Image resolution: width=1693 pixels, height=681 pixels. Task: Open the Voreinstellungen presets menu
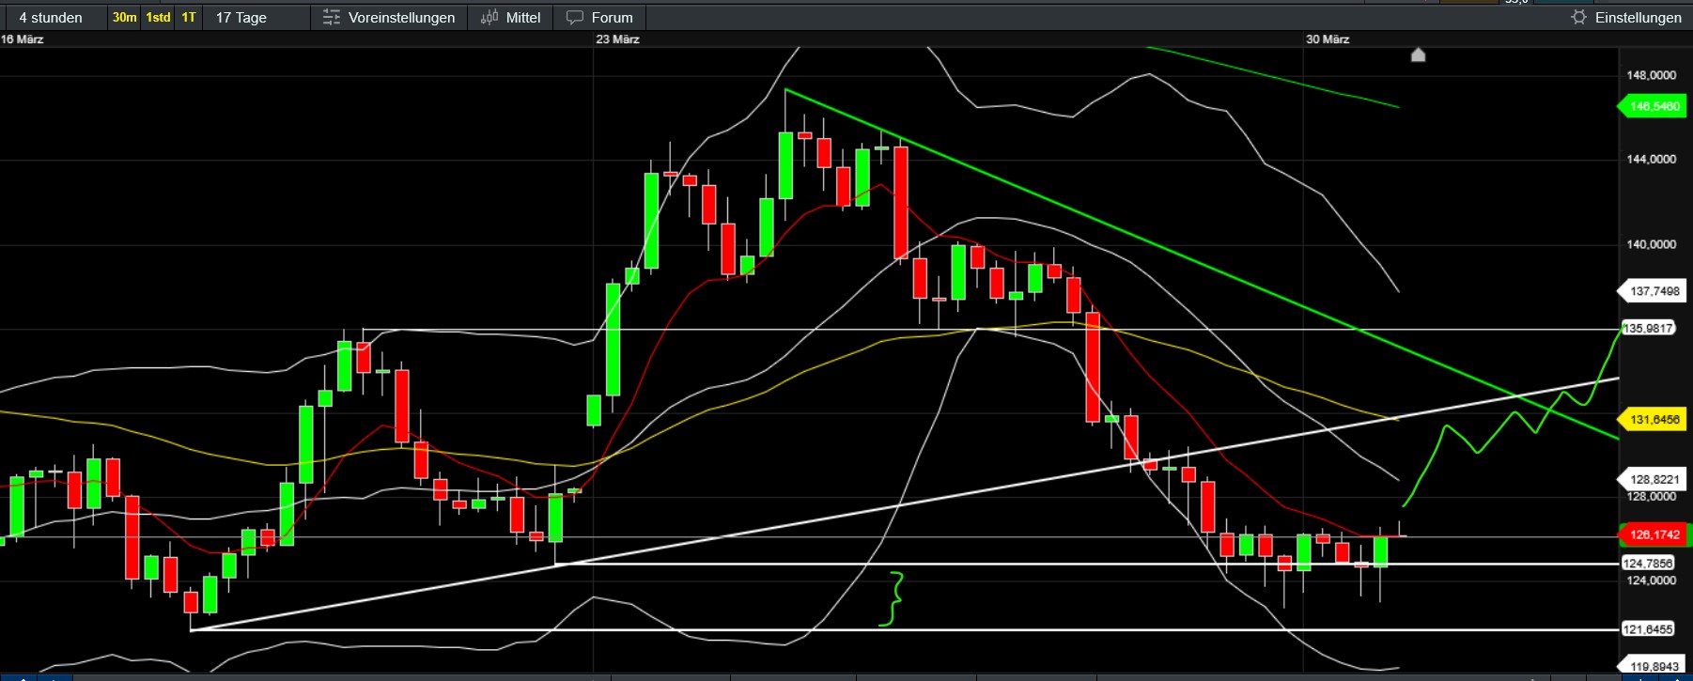tap(389, 18)
